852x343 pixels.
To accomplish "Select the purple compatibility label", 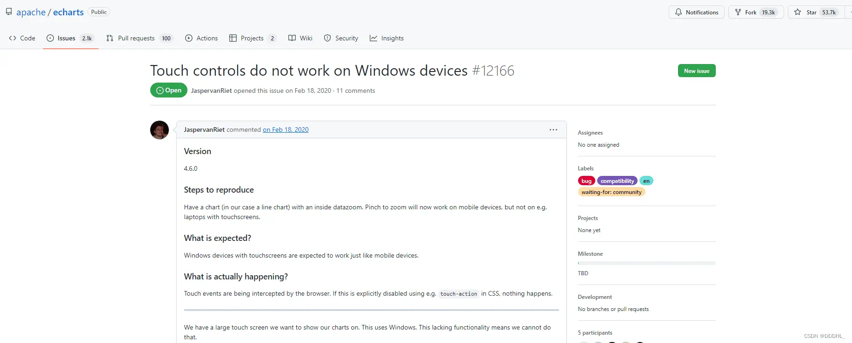I will [x=617, y=181].
